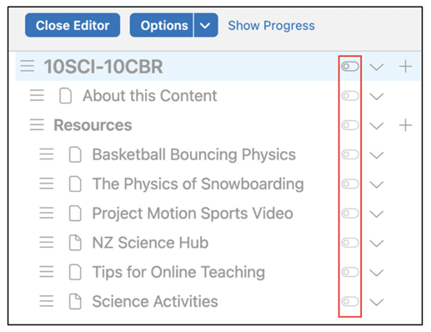The image size is (431, 332).
Task: Switch on The Physics of Snowboarding toggle
Action: pos(350,184)
